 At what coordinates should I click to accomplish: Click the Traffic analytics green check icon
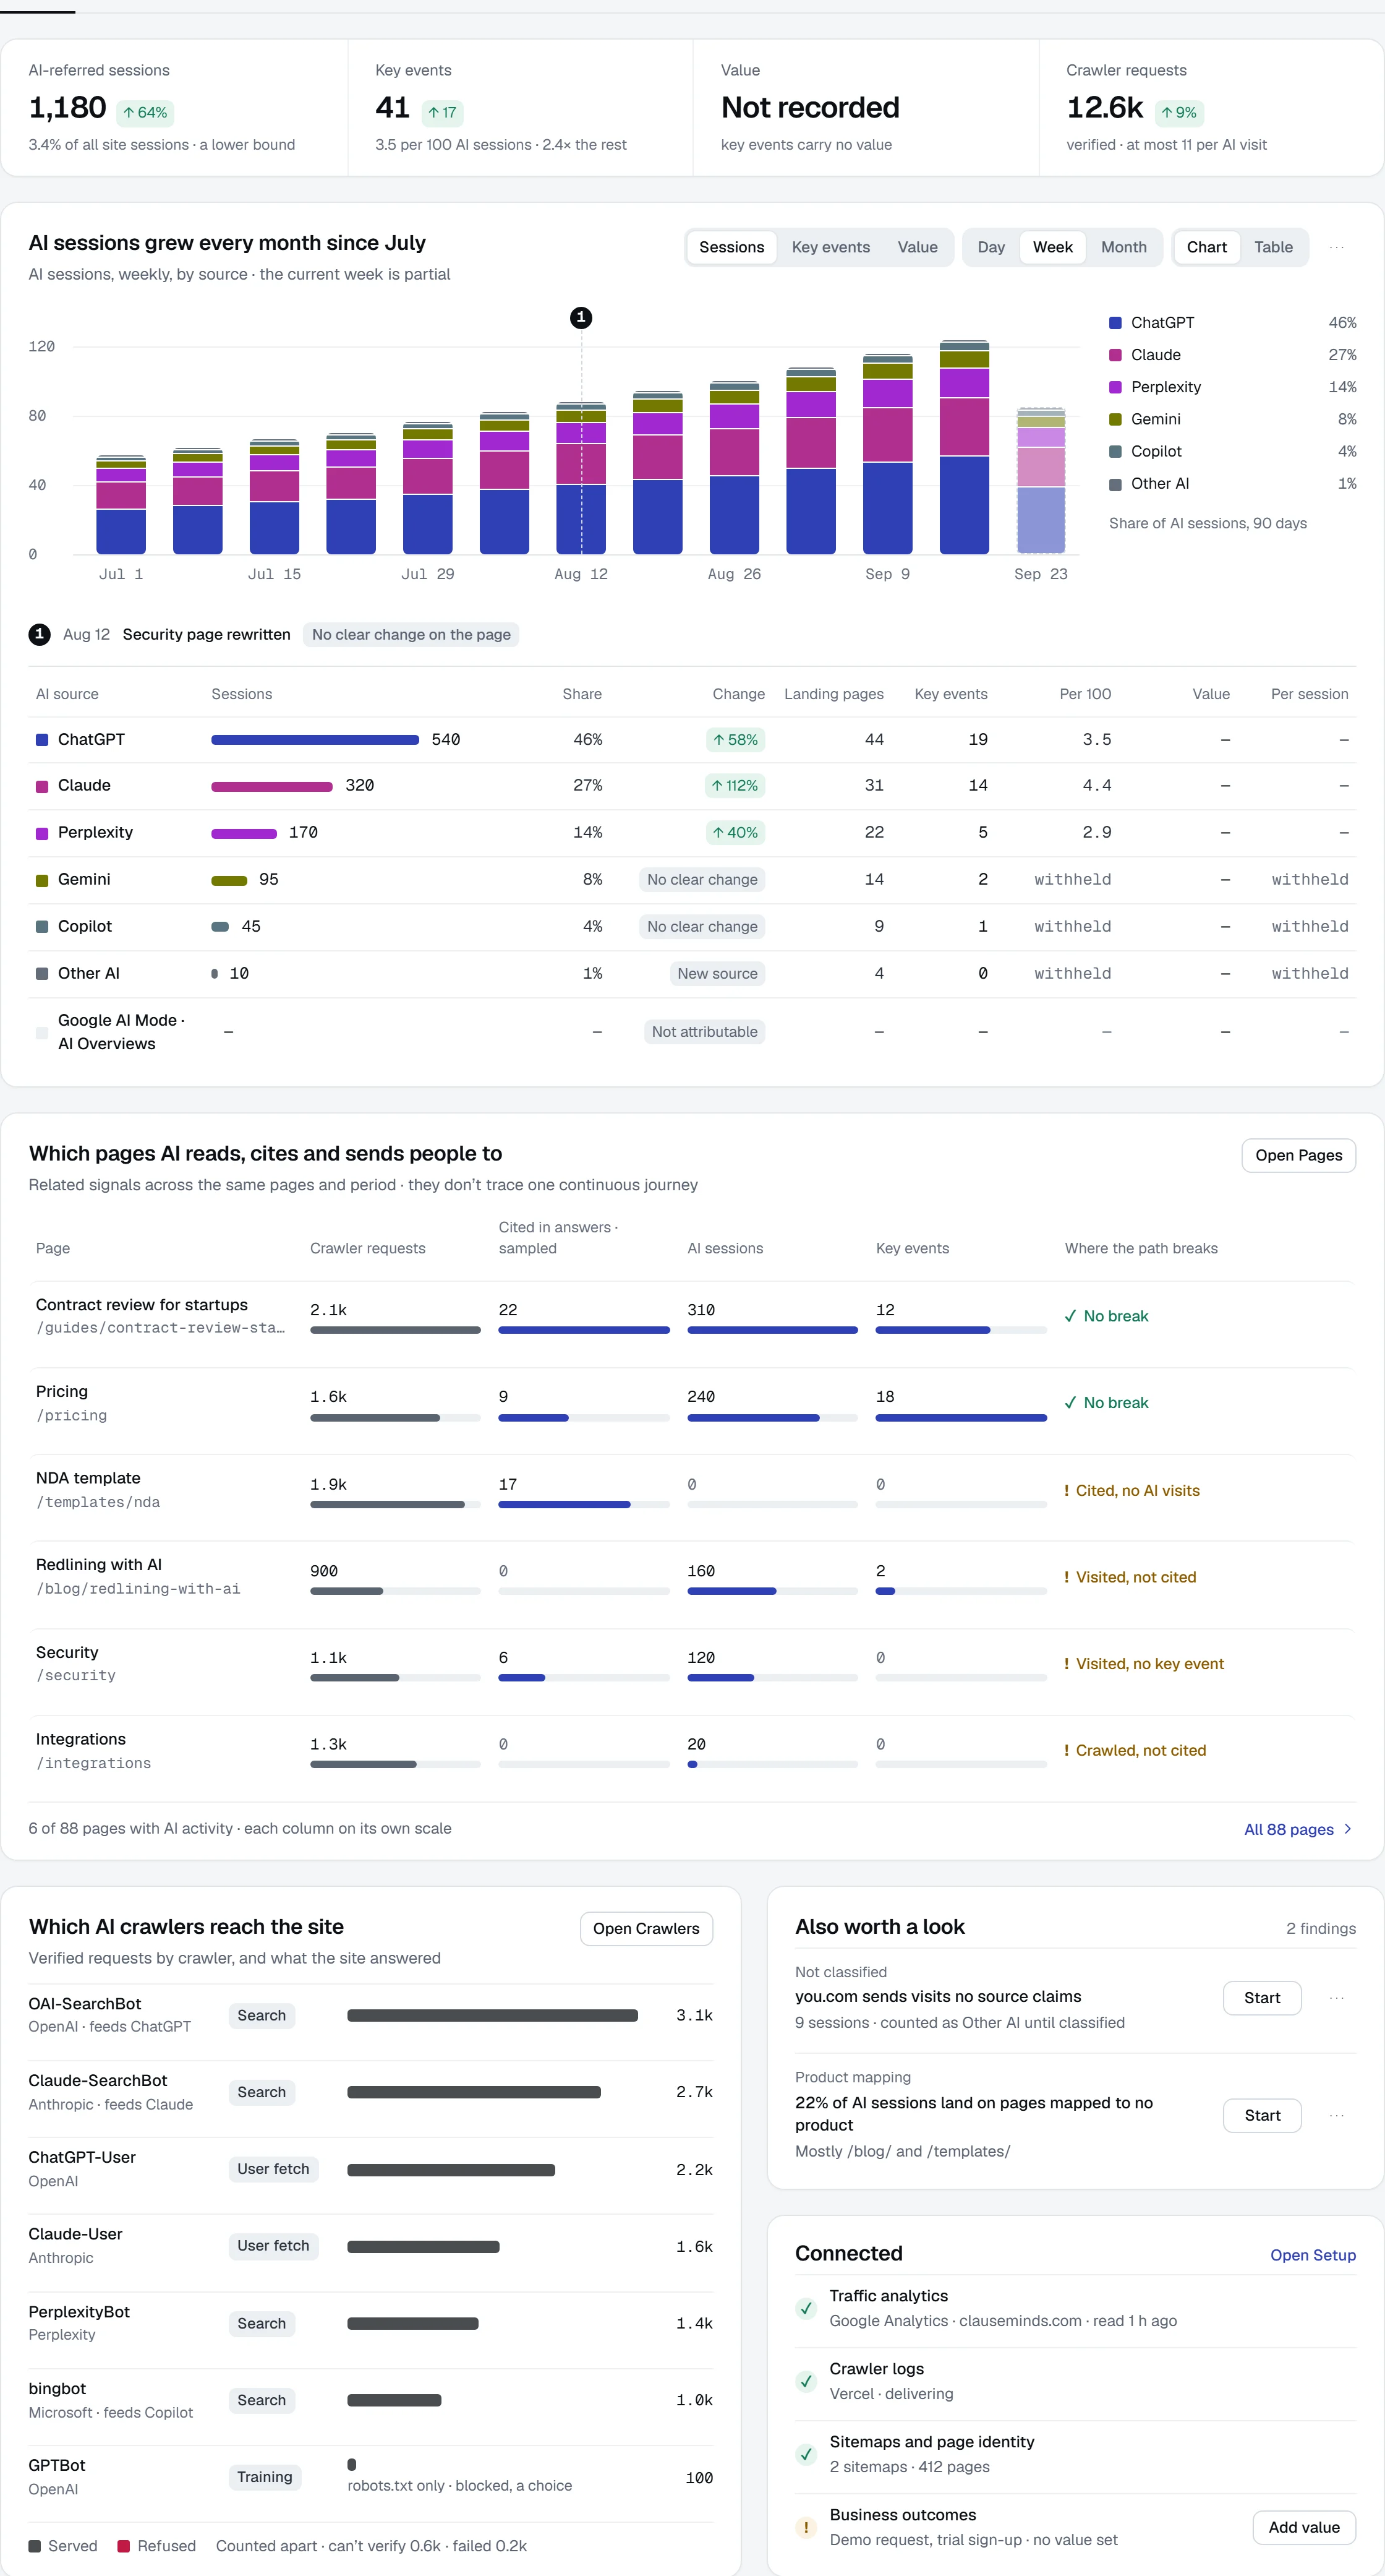pos(806,2308)
